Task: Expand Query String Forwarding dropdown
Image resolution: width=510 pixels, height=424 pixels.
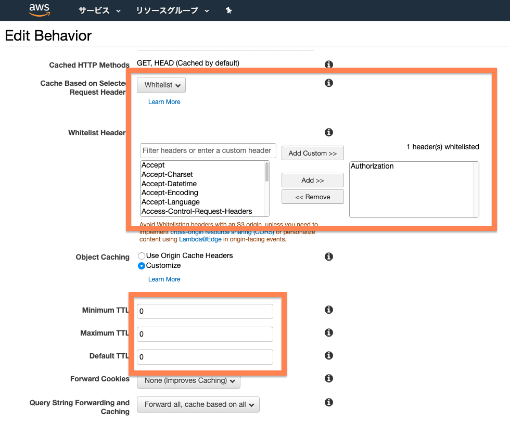Action: click(198, 405)
